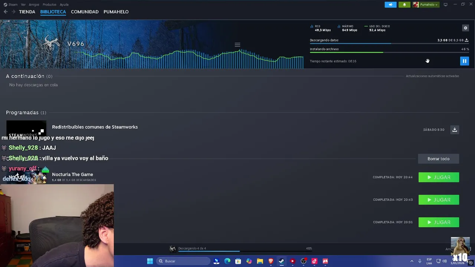This screenshot has width=475, height=267.
Task: Click SÁBADO 6:30 schedule text
Action: tap(433, 130)
